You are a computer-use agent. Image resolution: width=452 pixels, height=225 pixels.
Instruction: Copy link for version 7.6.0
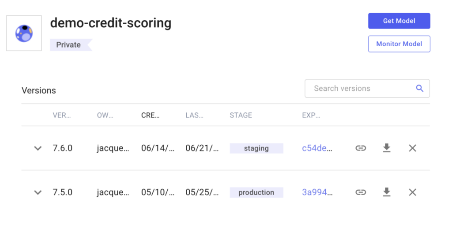pyautogui.click(x=360, y=148)
